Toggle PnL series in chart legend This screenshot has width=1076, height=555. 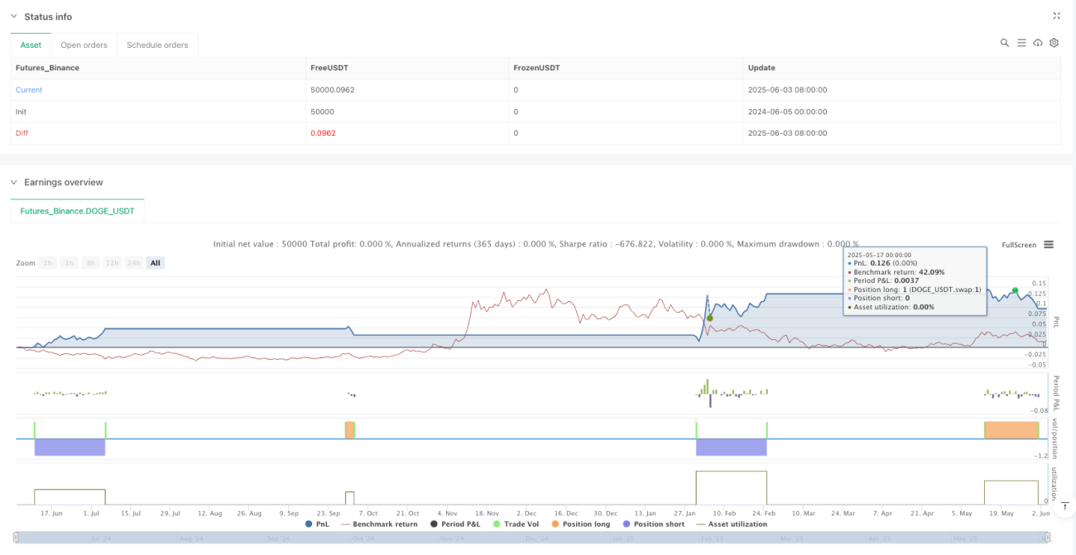coord(317,524)
